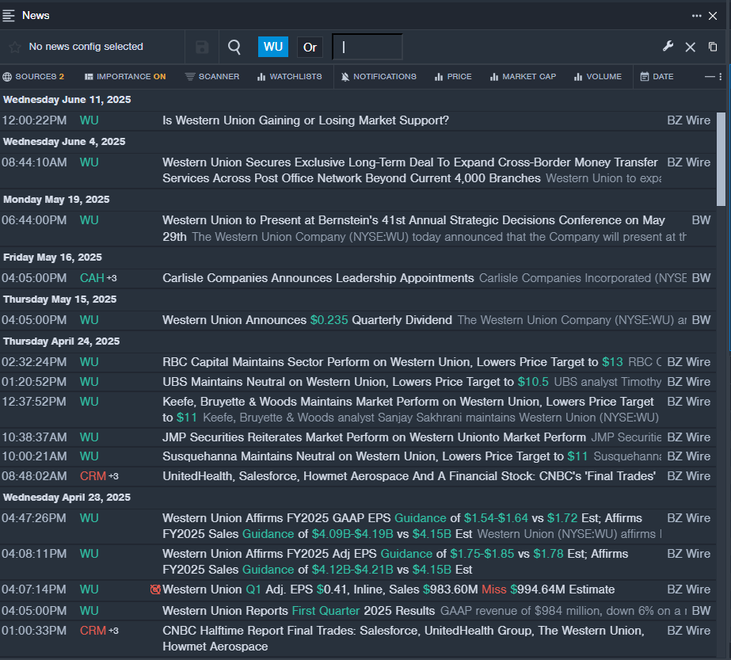
Task: Open the wrench settings tool
Action: click(x=668, y=46)
